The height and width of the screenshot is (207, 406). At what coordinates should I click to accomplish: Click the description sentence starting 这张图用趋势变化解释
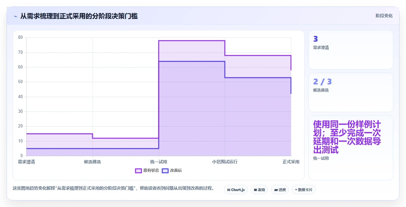pyautogui.click(x=113, y=188)
